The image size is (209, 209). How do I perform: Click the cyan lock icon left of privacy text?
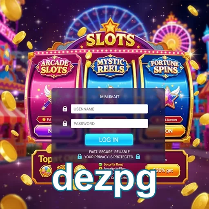point(80,156)
